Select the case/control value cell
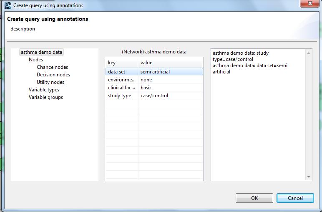 click(171, 96)
